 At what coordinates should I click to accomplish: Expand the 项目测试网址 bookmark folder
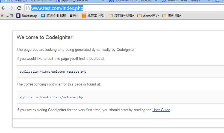tap(122, 16)
